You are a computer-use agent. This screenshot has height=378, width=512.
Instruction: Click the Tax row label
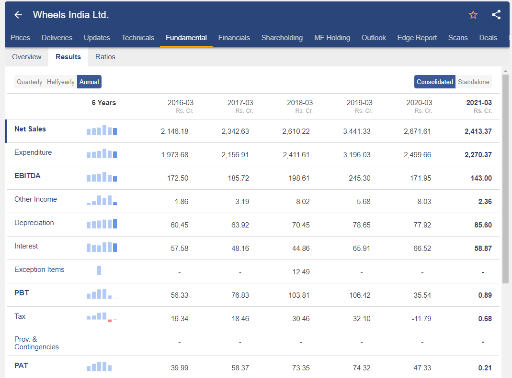pyautogui.click(x=20, y=316)
